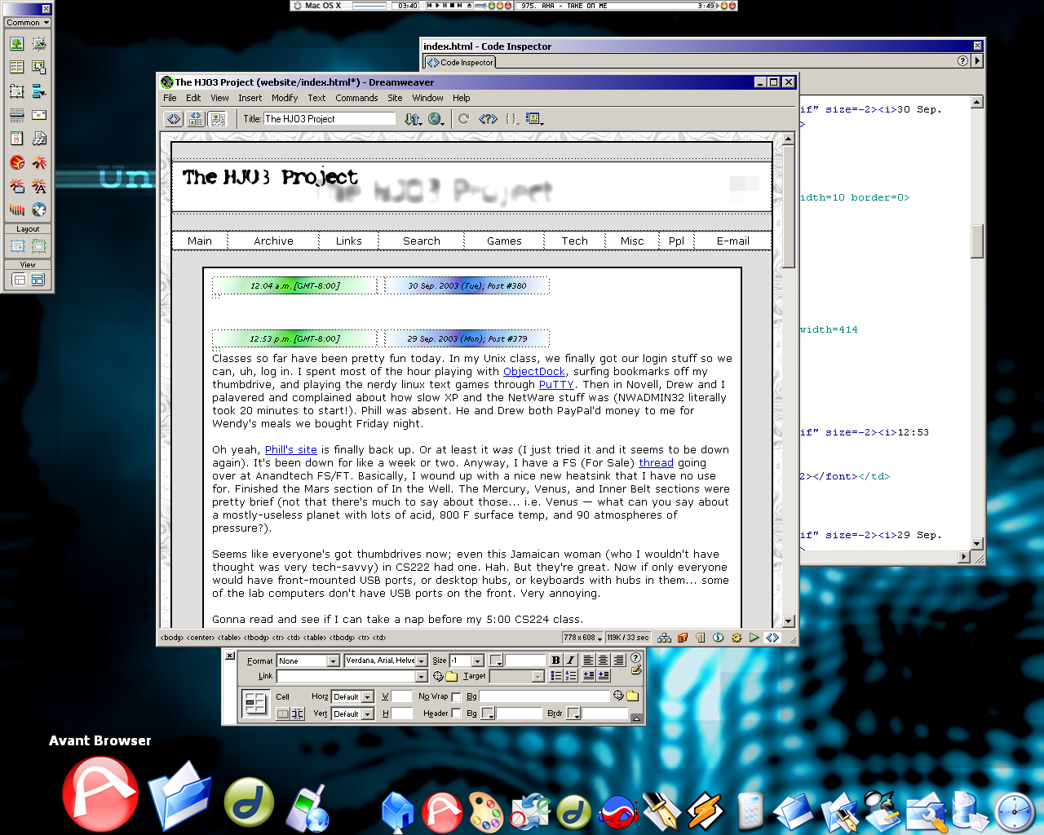Open the Horz alignment dropdown

[352, 696]
